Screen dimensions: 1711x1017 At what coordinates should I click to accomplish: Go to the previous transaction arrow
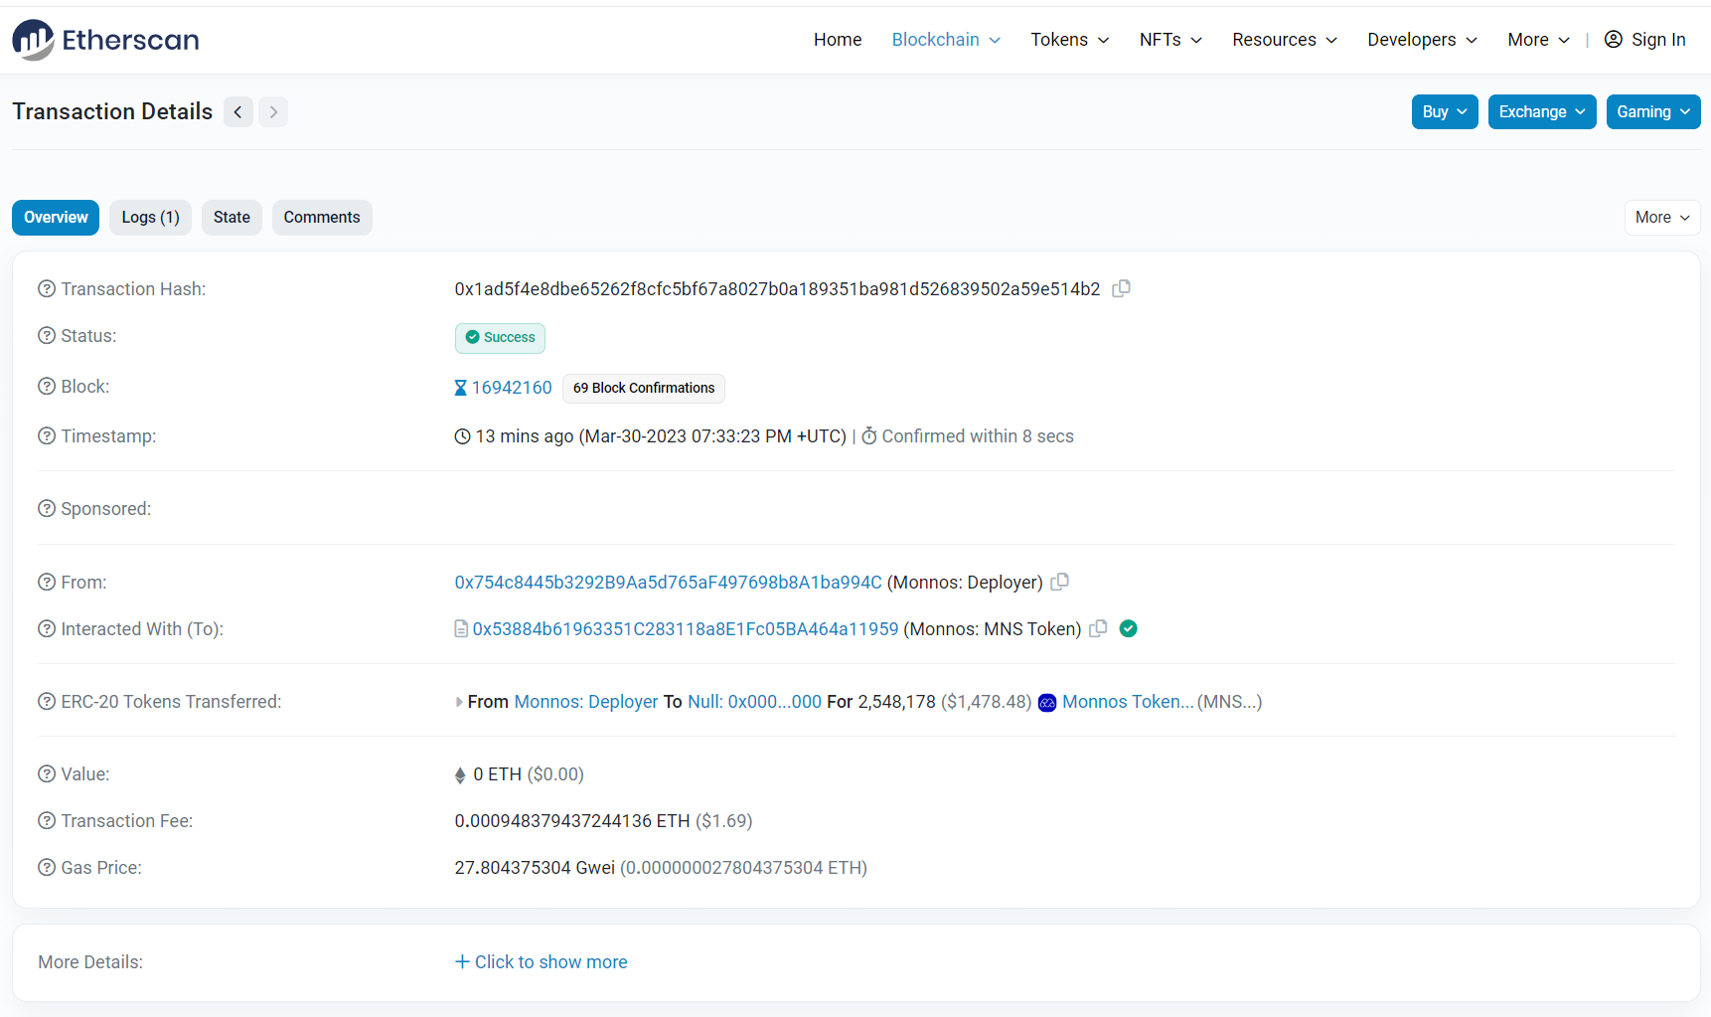click(238, 111)
